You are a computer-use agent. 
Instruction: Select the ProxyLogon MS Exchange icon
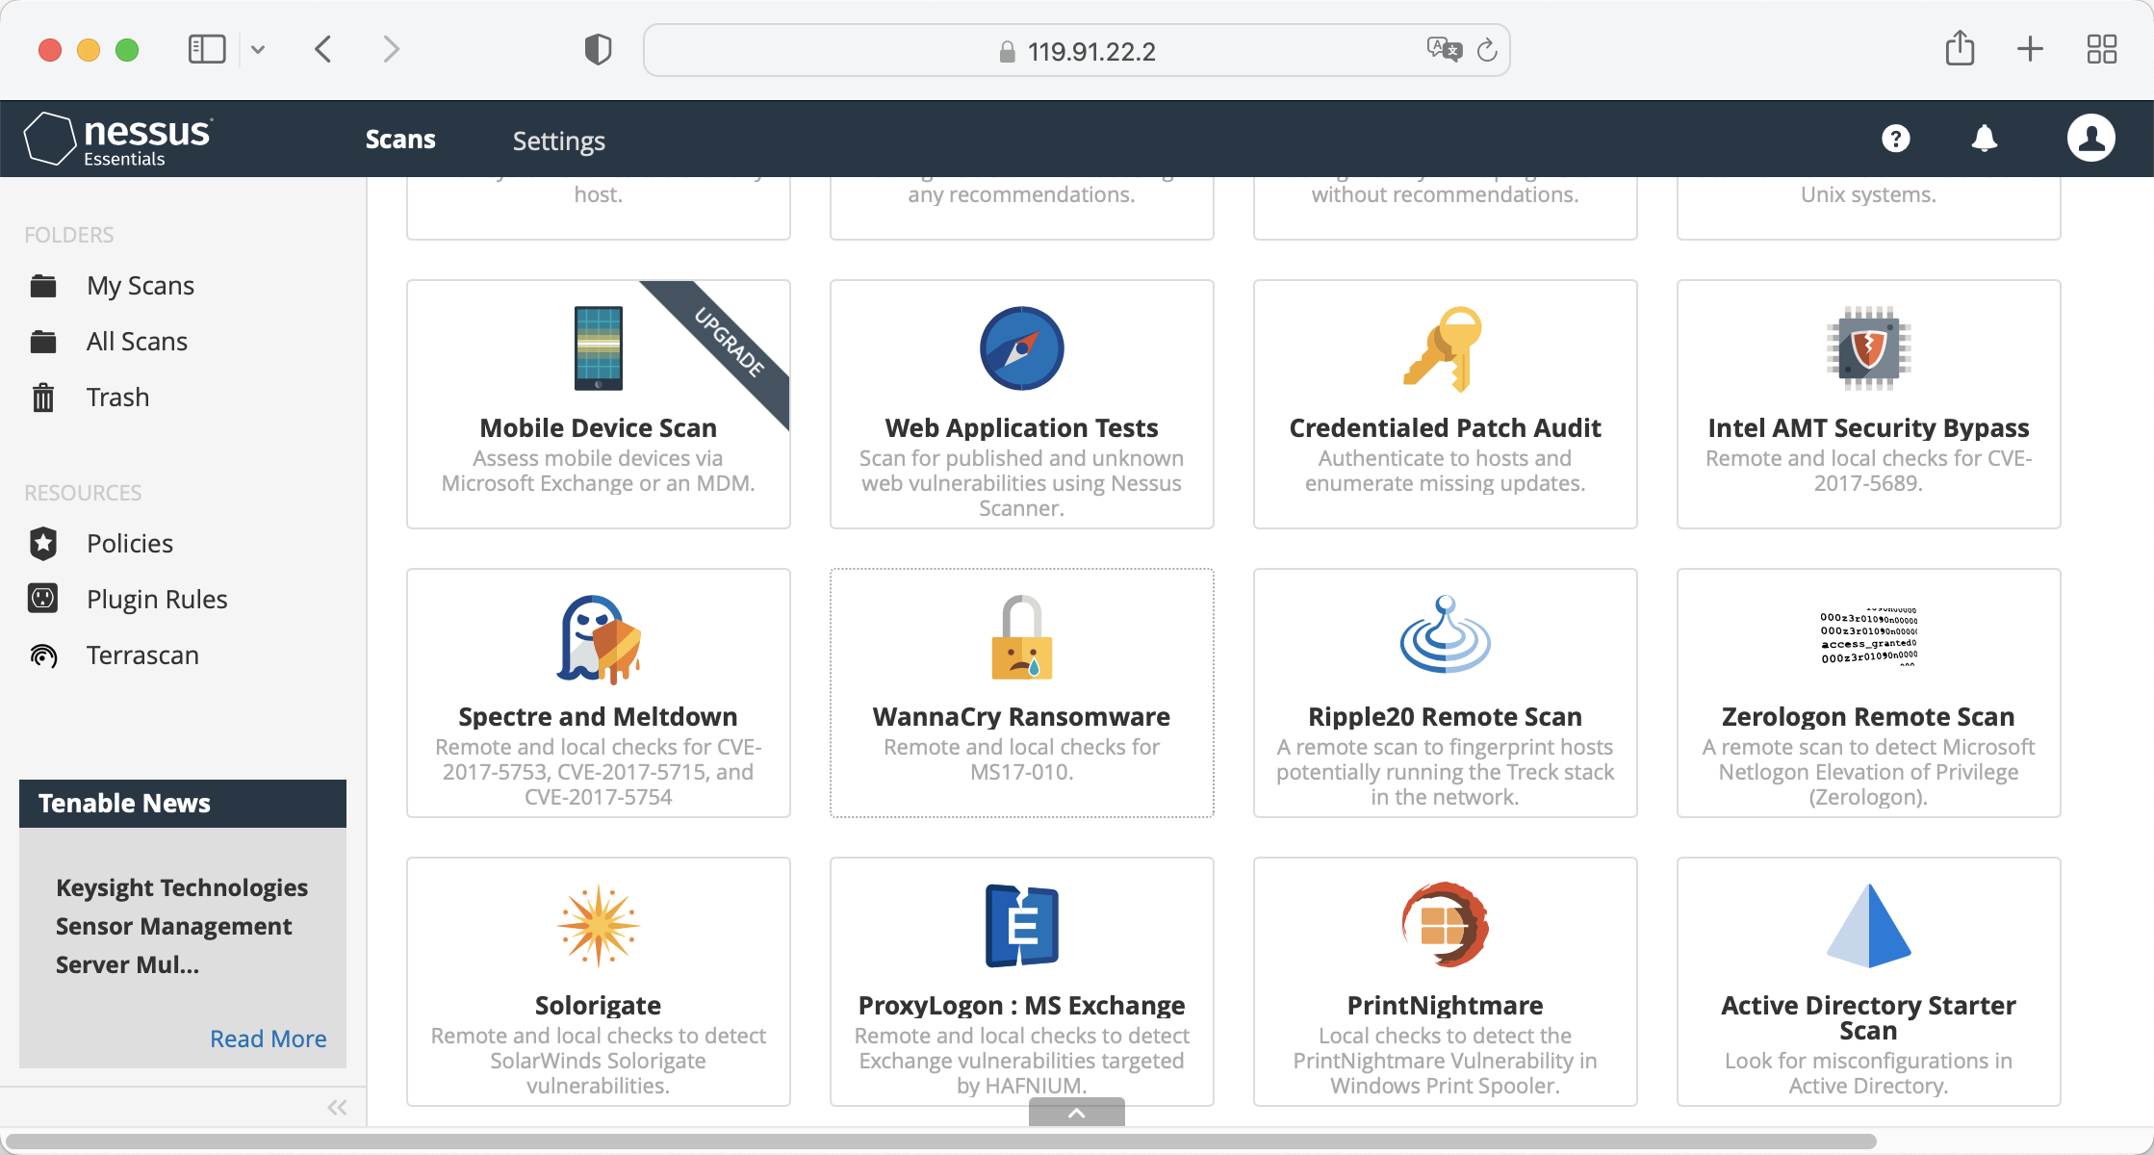(1021, 925)
